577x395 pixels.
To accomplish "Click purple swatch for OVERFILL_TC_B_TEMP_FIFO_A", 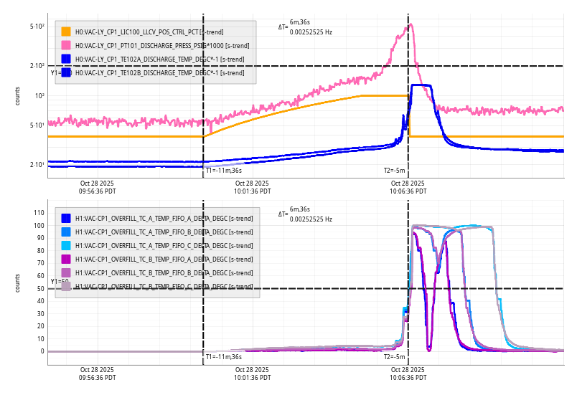I will click(x=66, y=259).
